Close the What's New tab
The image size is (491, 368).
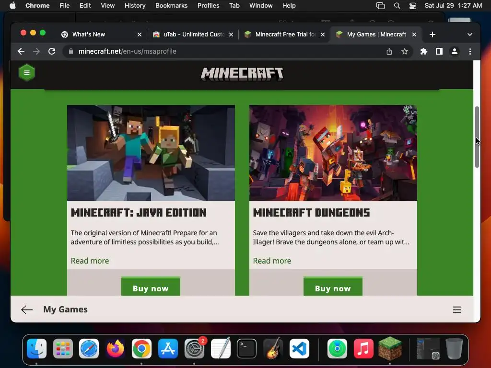click(140, 34)
